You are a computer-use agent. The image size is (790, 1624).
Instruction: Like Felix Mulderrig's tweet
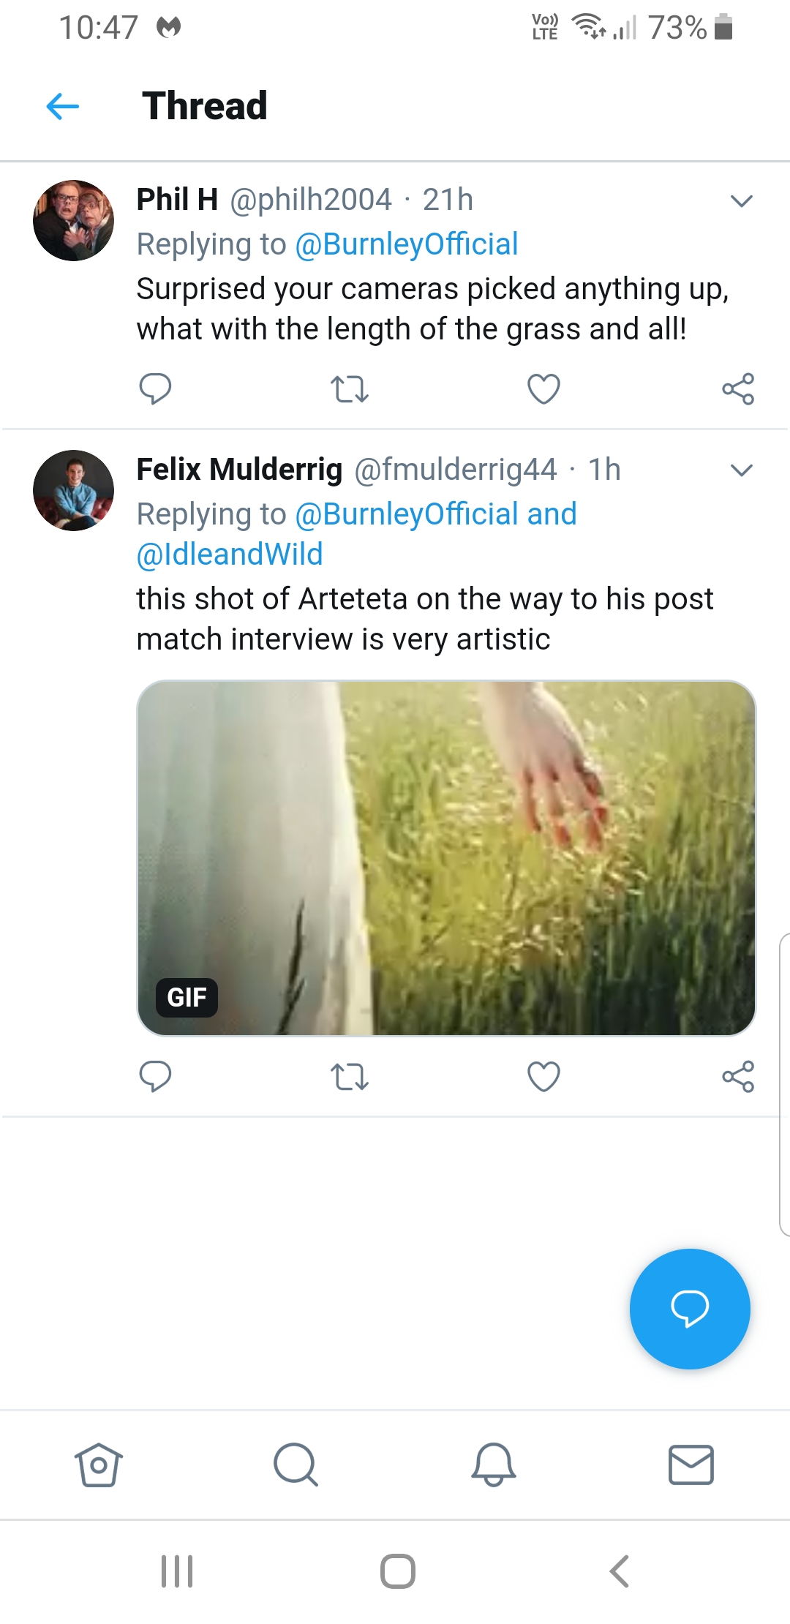point(543,1076)
